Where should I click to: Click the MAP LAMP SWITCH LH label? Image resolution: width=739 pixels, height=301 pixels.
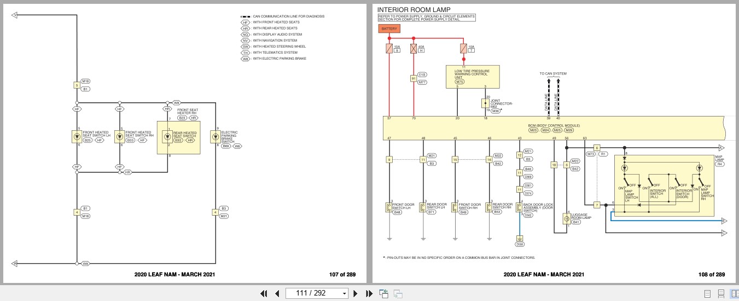tap(631, 196)
